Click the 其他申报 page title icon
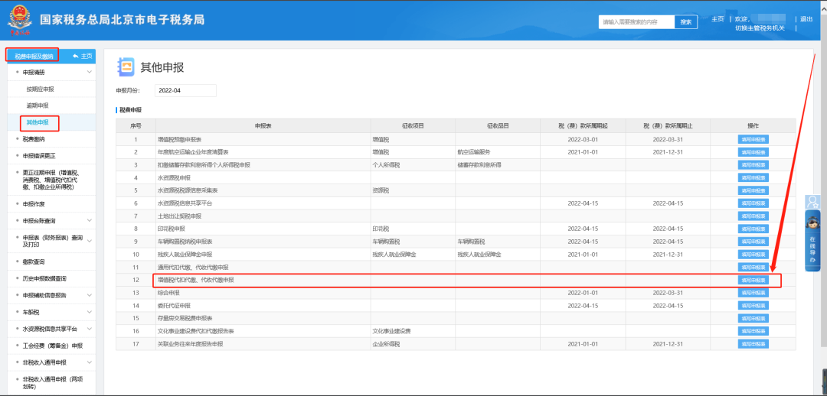Viewport: 827px width, 396px height. [125, 67]
